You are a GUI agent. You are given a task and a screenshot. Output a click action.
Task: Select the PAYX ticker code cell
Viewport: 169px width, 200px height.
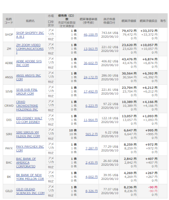[x=9, y=149]
